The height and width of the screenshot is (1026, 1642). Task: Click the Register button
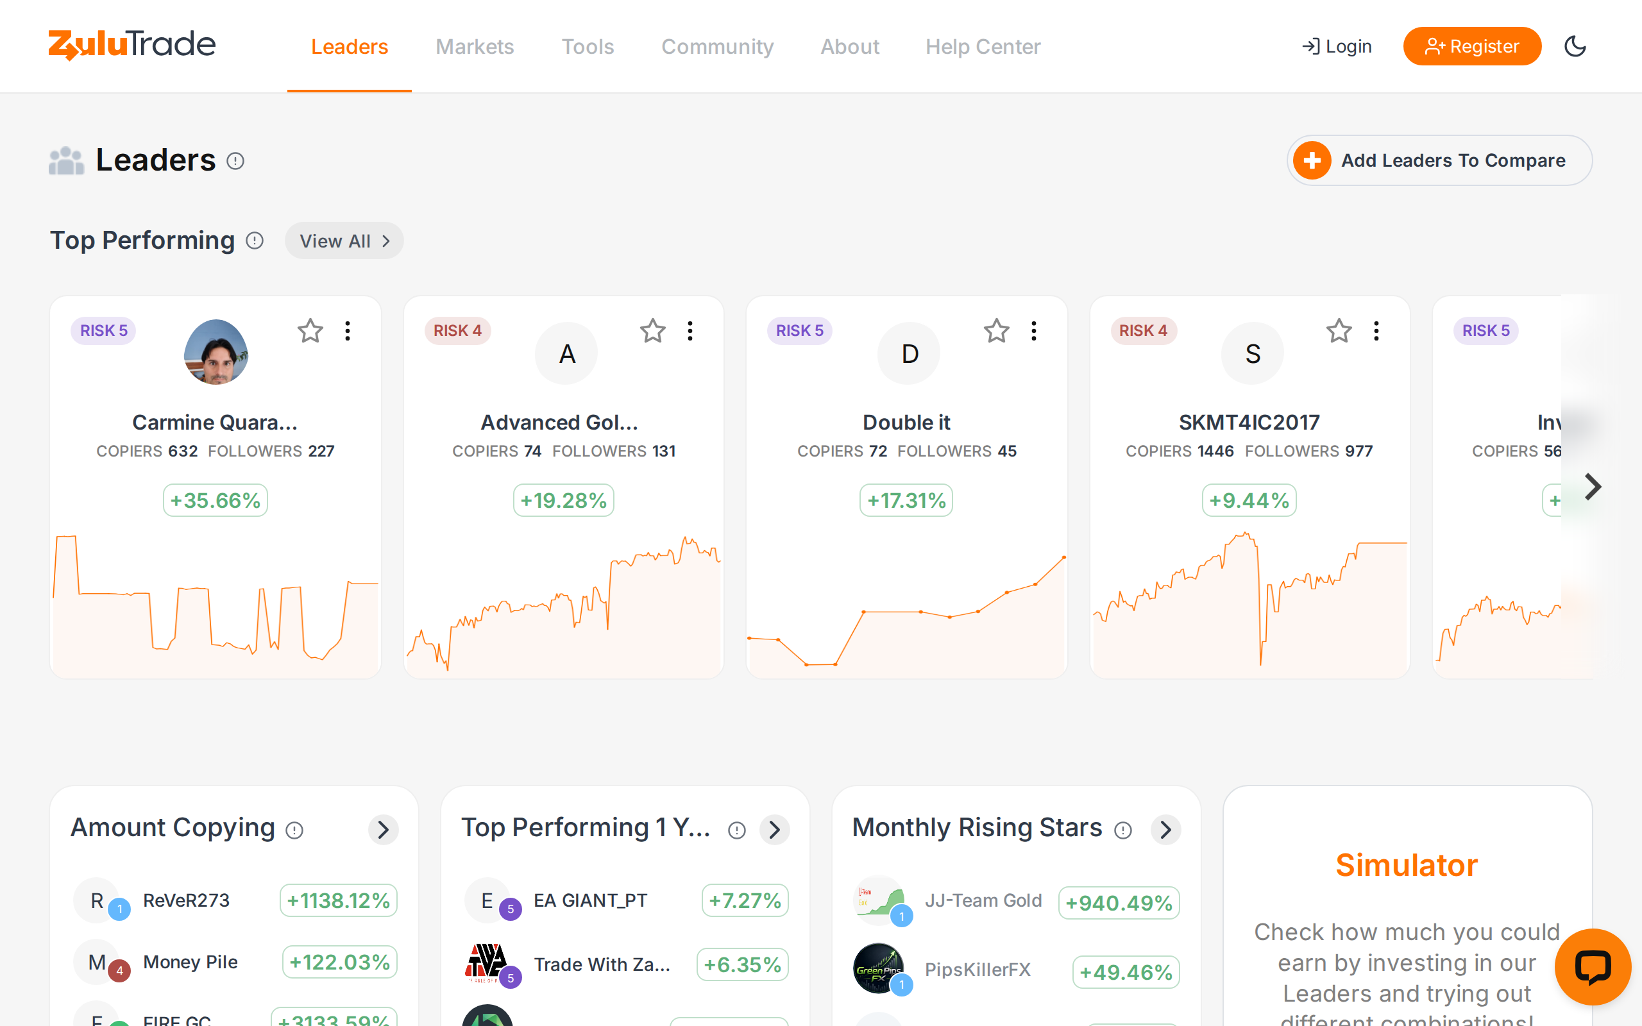[x=1471, y=46]
